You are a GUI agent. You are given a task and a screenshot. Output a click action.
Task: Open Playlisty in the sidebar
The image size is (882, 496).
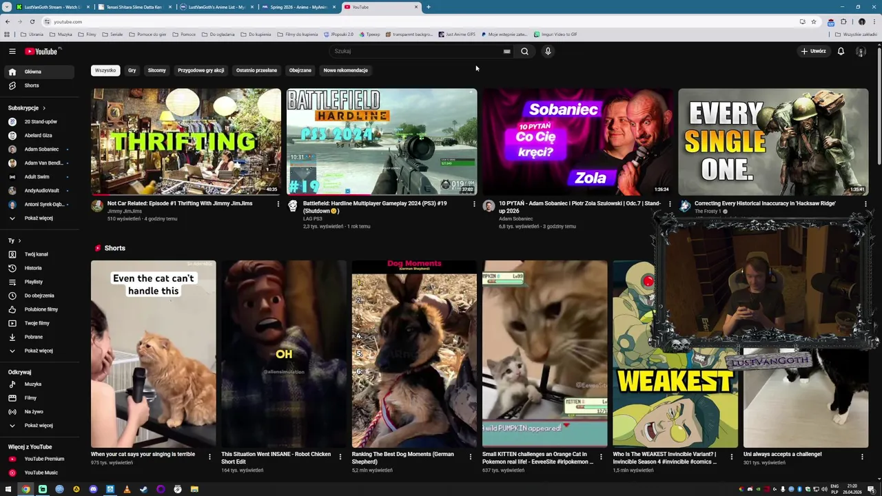[39, 282]
